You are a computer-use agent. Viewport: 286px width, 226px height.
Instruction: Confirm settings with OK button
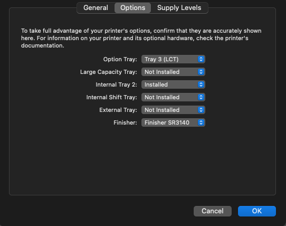pos(257,211)
